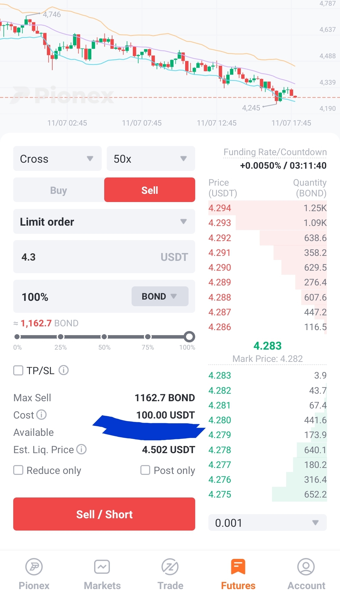This screenshot has width=340, height=596.
Task: Tap the Futures bookmark icon
Action: tap(238, 567)
